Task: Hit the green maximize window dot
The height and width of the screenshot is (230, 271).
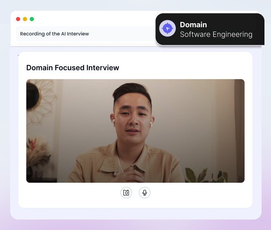Action: [32, 19]
